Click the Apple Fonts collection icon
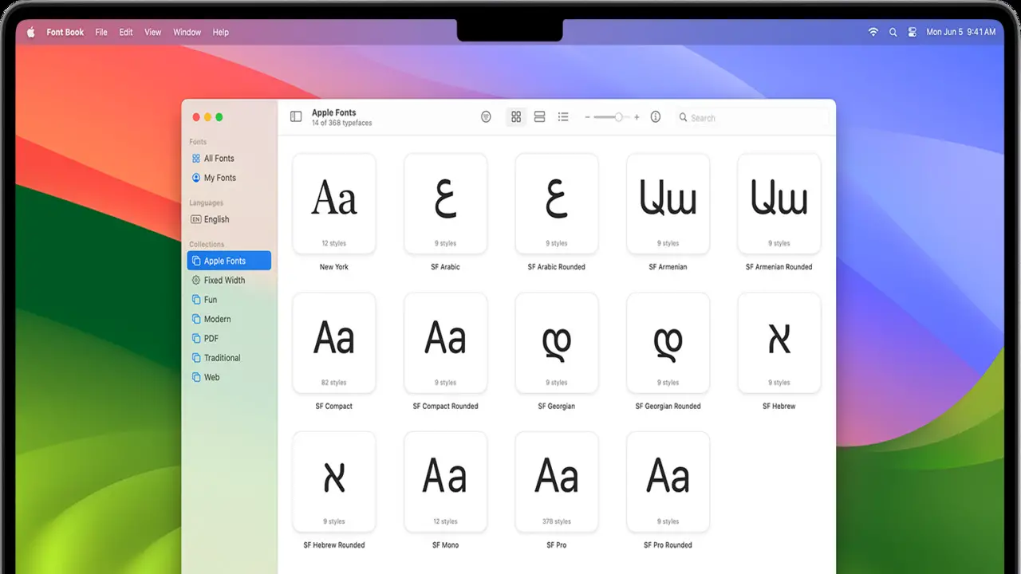1021x574 pixels. pos(196,261)
